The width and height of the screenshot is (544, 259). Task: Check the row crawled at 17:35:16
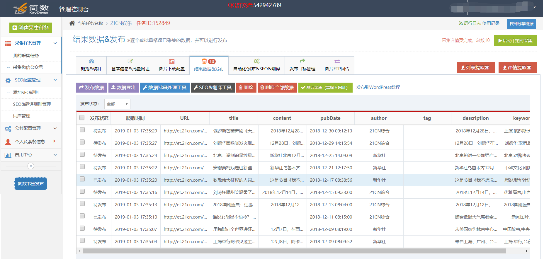coord(82,191)
